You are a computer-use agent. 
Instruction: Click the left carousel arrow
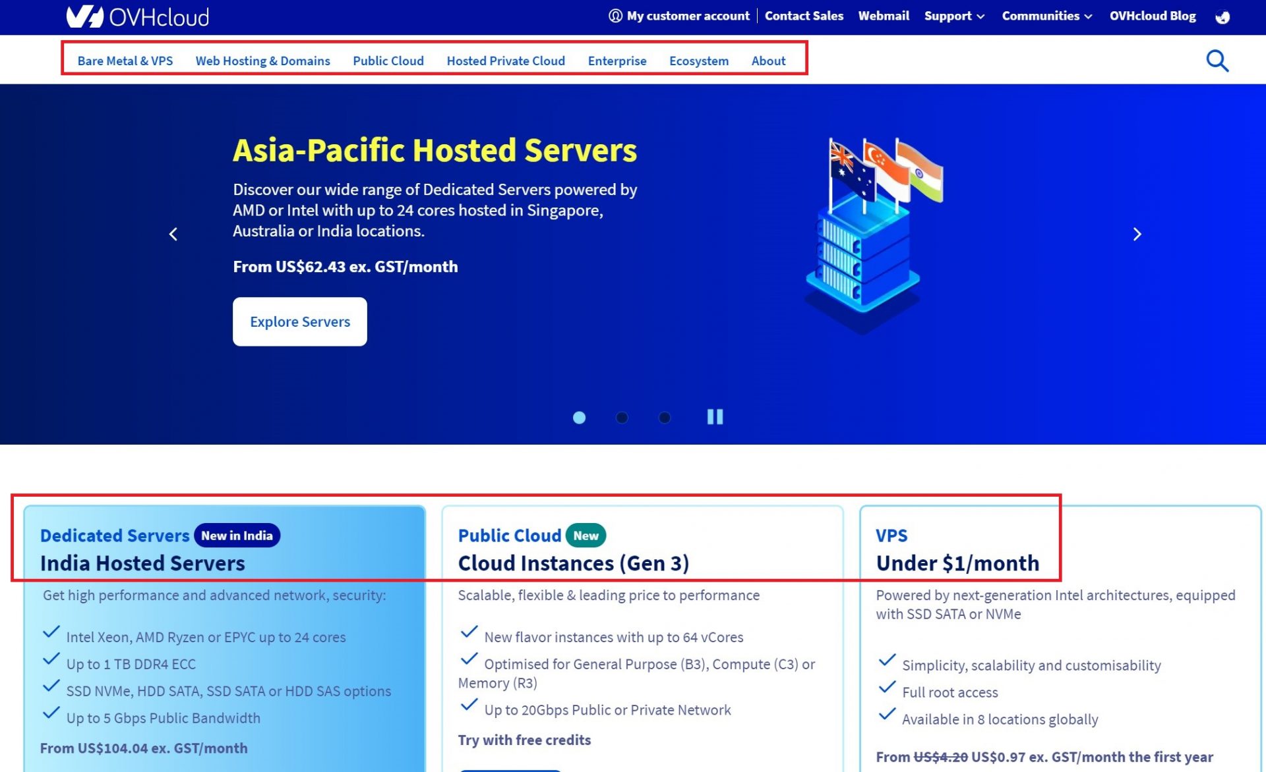(173, 234)
